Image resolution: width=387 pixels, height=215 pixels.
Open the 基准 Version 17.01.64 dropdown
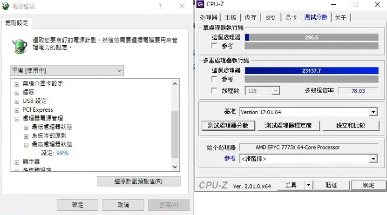373,112
